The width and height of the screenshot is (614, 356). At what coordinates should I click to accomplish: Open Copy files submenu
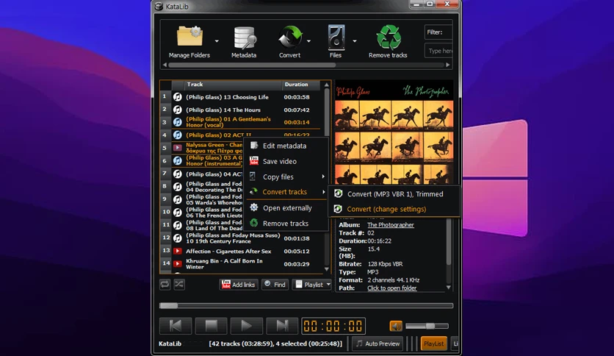tap(286, 177)
